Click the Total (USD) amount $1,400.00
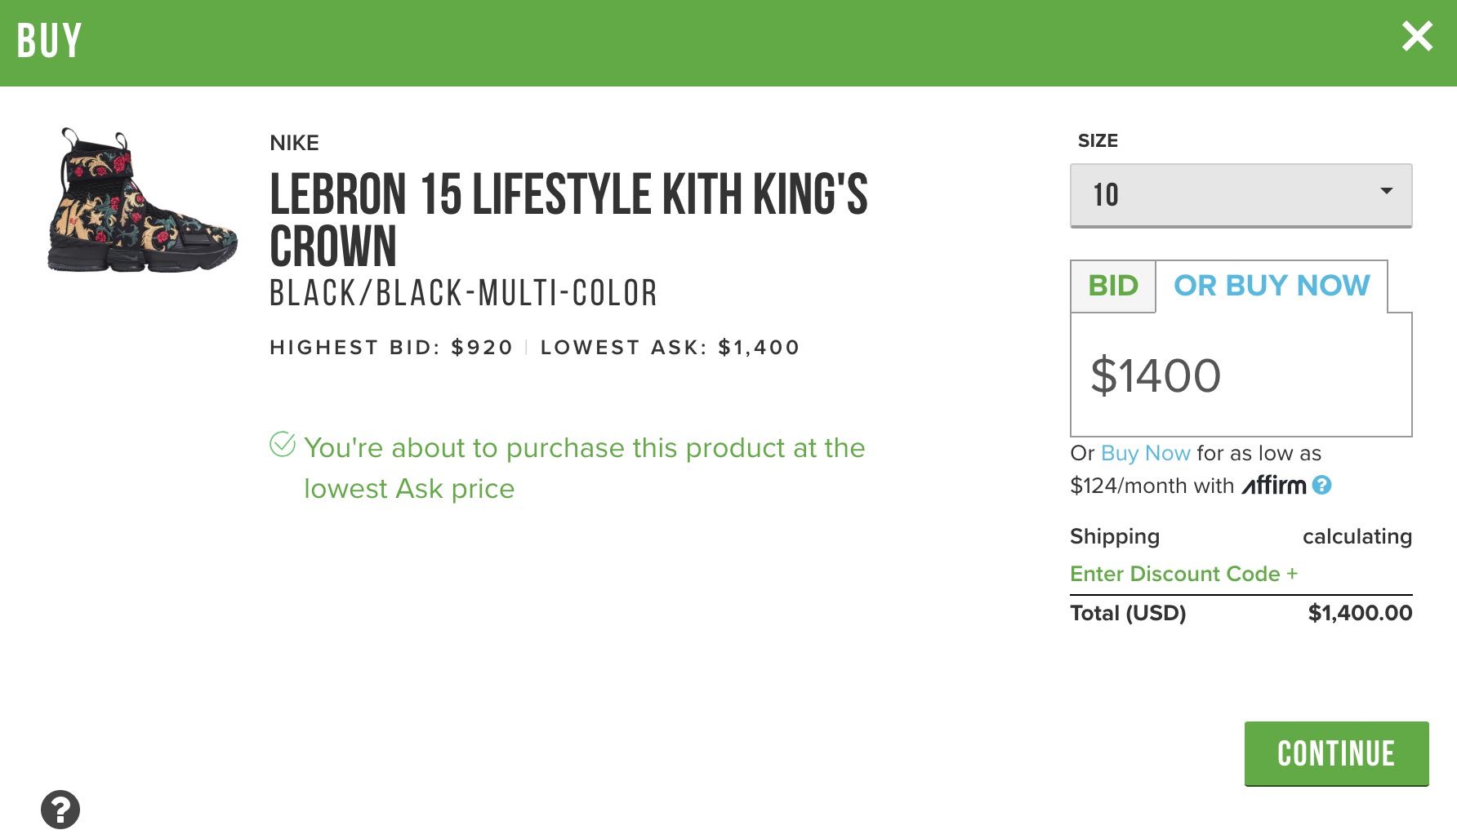Image resolution: width=1457 pixels, height=839 pixels. point(1360,613)
